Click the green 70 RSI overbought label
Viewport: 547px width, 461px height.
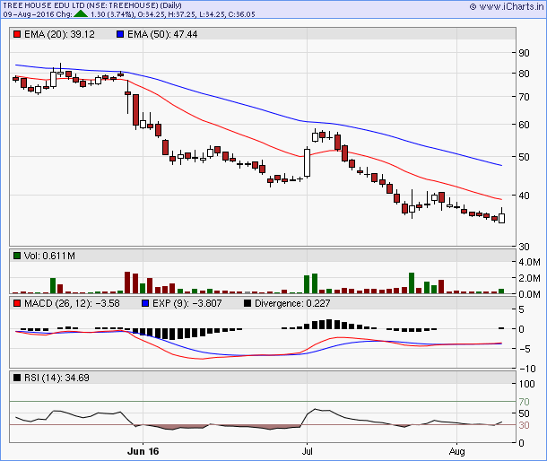tap(524, 402)
